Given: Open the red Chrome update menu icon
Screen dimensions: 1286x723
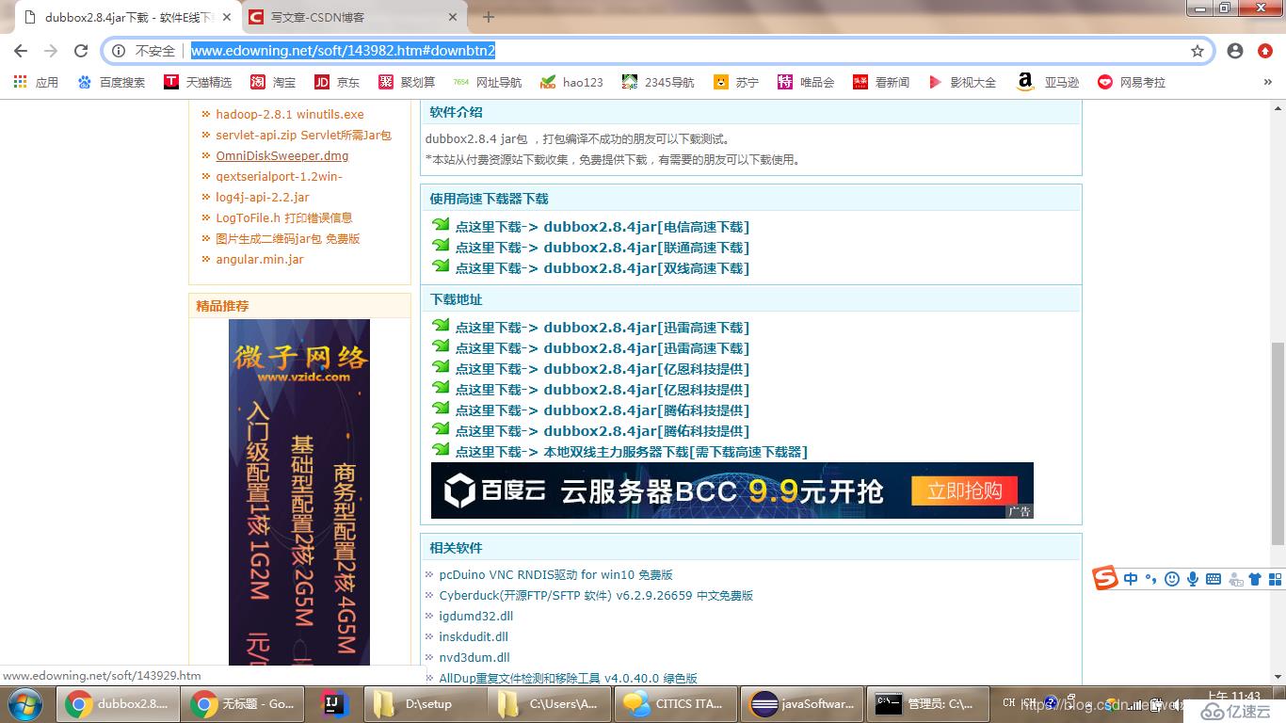Looking at the screenshot, I should [1265, 51].
